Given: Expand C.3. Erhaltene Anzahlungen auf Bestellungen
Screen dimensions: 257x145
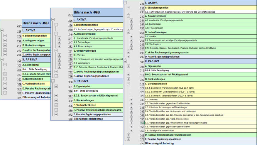Looking at the screenshot, I should (131, 107).
